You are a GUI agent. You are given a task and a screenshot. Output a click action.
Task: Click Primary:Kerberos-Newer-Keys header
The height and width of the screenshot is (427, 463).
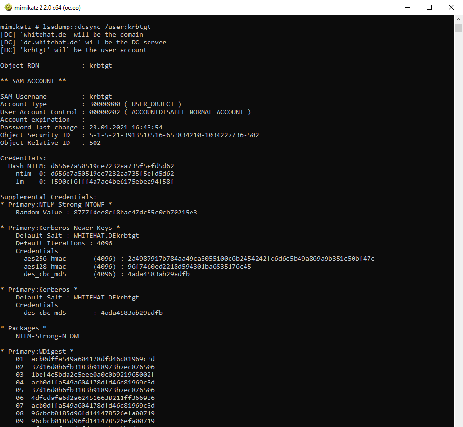point(60,228)
